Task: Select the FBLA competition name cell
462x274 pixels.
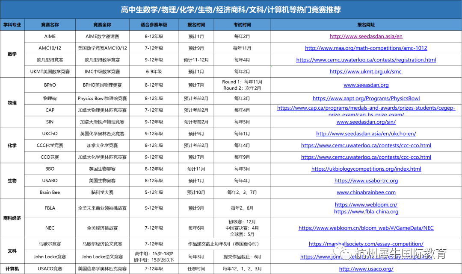Action: pos(50,208)
